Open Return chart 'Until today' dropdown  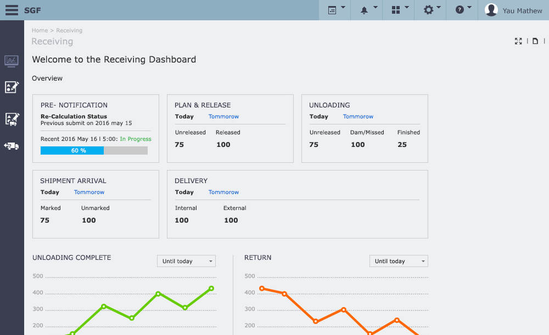399,261
